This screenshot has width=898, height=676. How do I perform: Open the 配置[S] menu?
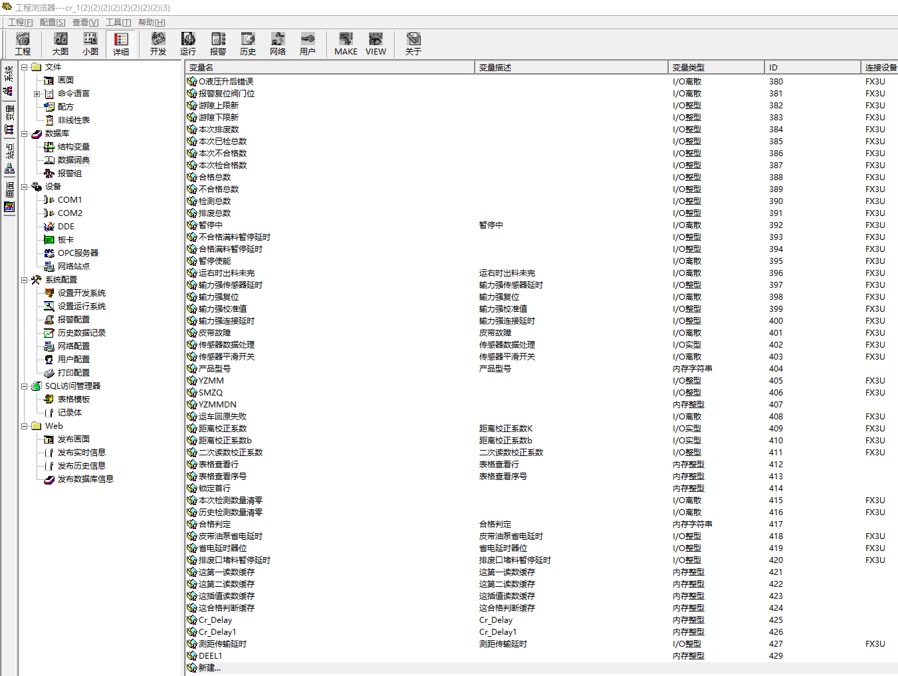(53, 23)
